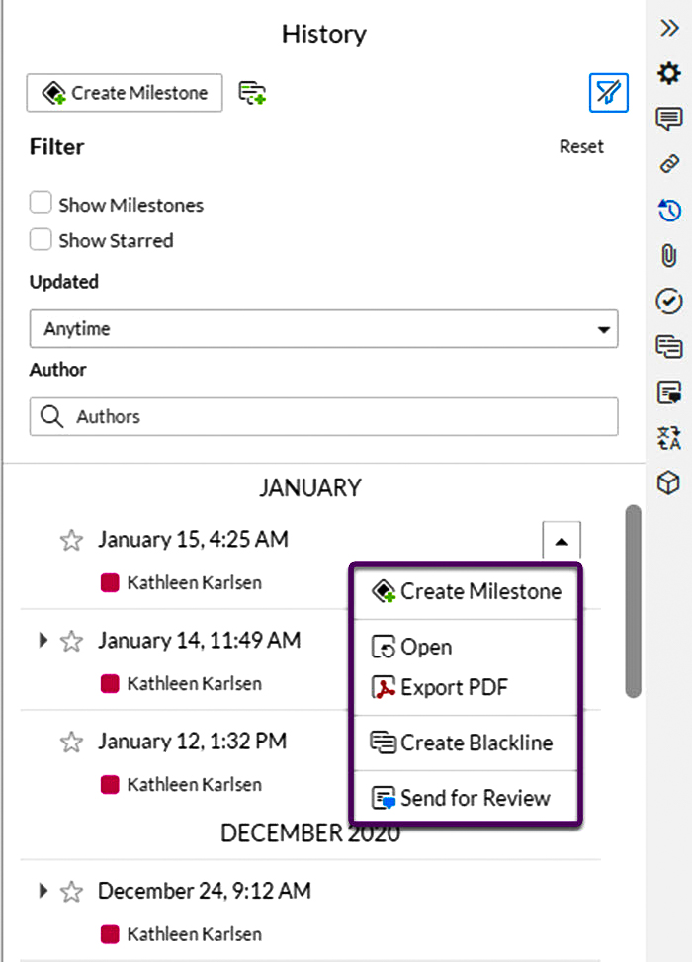Viewport: 692px width, 962px height.
Task: Open the comments panel icon in sidebar
Action: [x=668, y=119]
